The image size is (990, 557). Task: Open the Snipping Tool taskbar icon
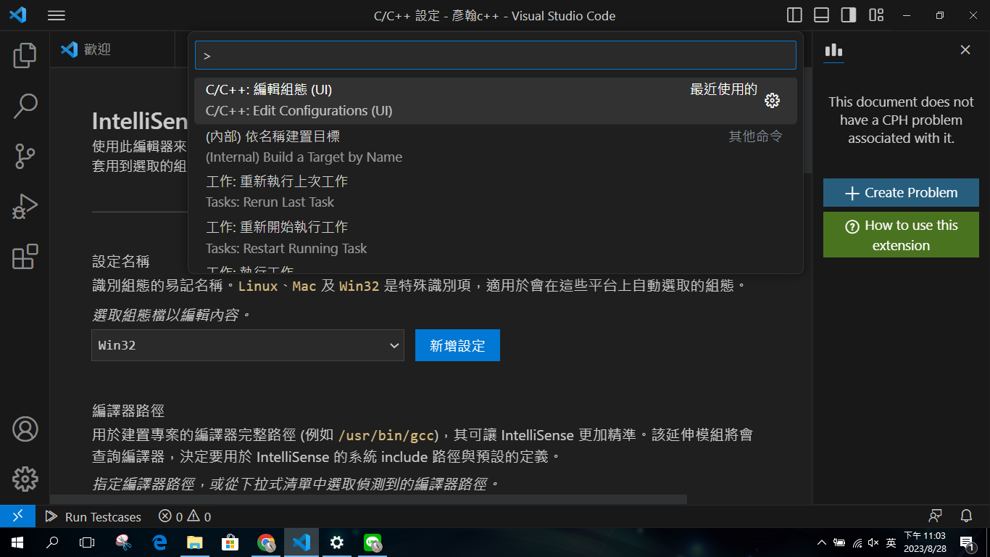124,542
